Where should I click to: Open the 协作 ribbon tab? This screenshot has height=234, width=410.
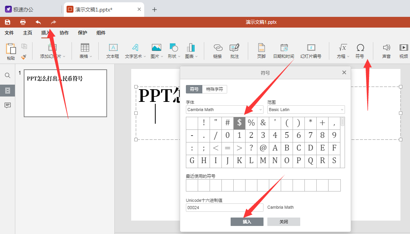64,33
